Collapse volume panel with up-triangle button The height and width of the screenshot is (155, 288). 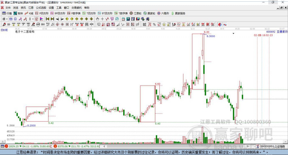[x=3, y=142]
